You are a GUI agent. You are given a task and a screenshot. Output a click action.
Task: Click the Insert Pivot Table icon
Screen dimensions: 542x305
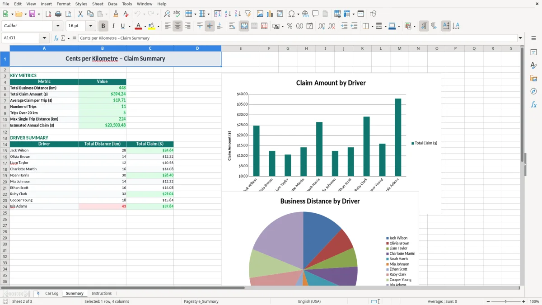point(280,14)
